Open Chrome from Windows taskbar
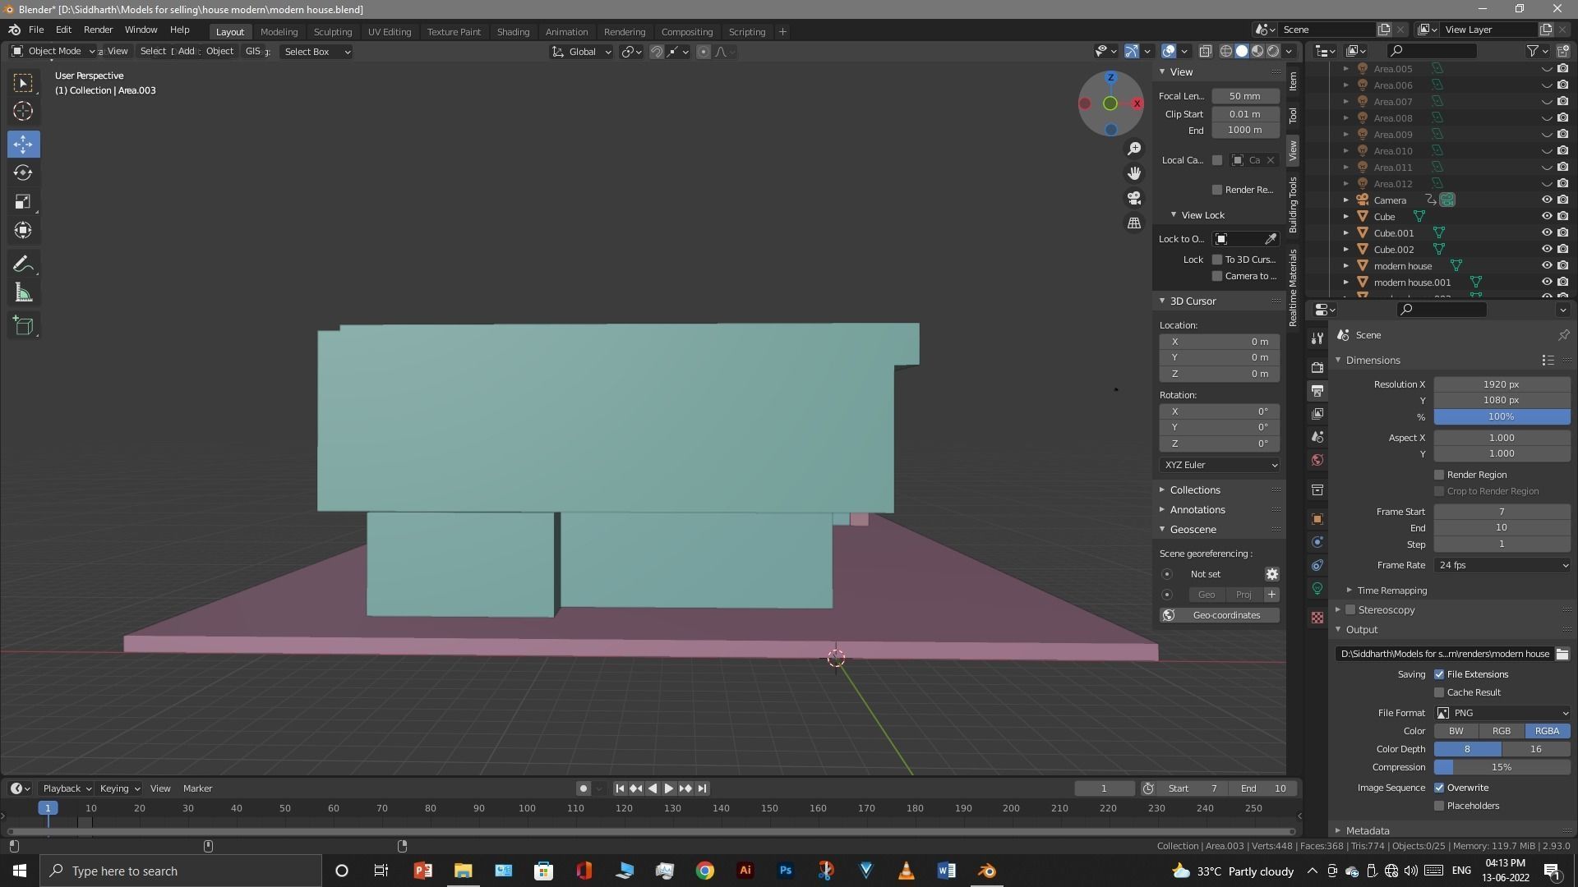Image resolution: width=1578 pixels, height=887 pixels. point(705,871)
